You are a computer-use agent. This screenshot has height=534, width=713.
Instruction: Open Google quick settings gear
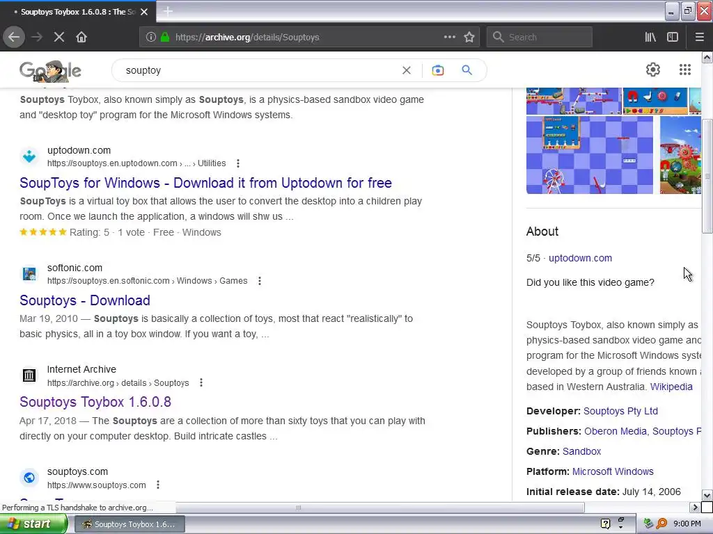653,70
